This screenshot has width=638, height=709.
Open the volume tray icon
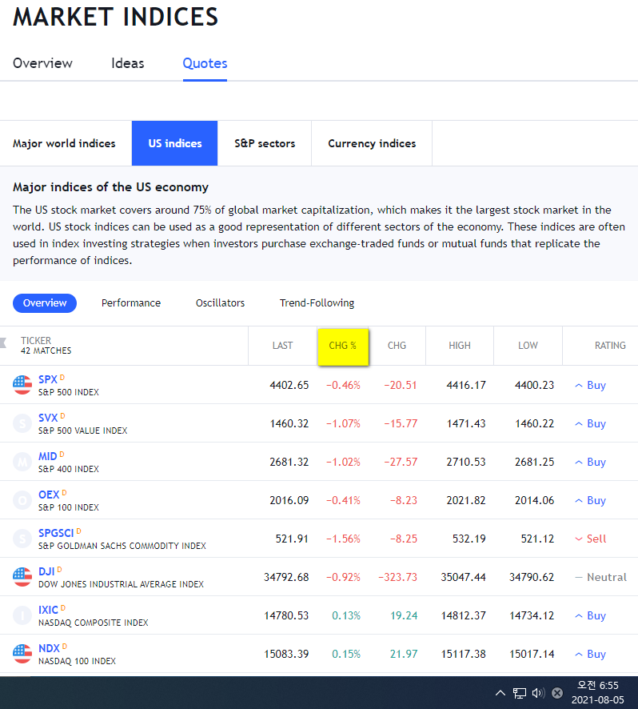click(x=539, y=693)
